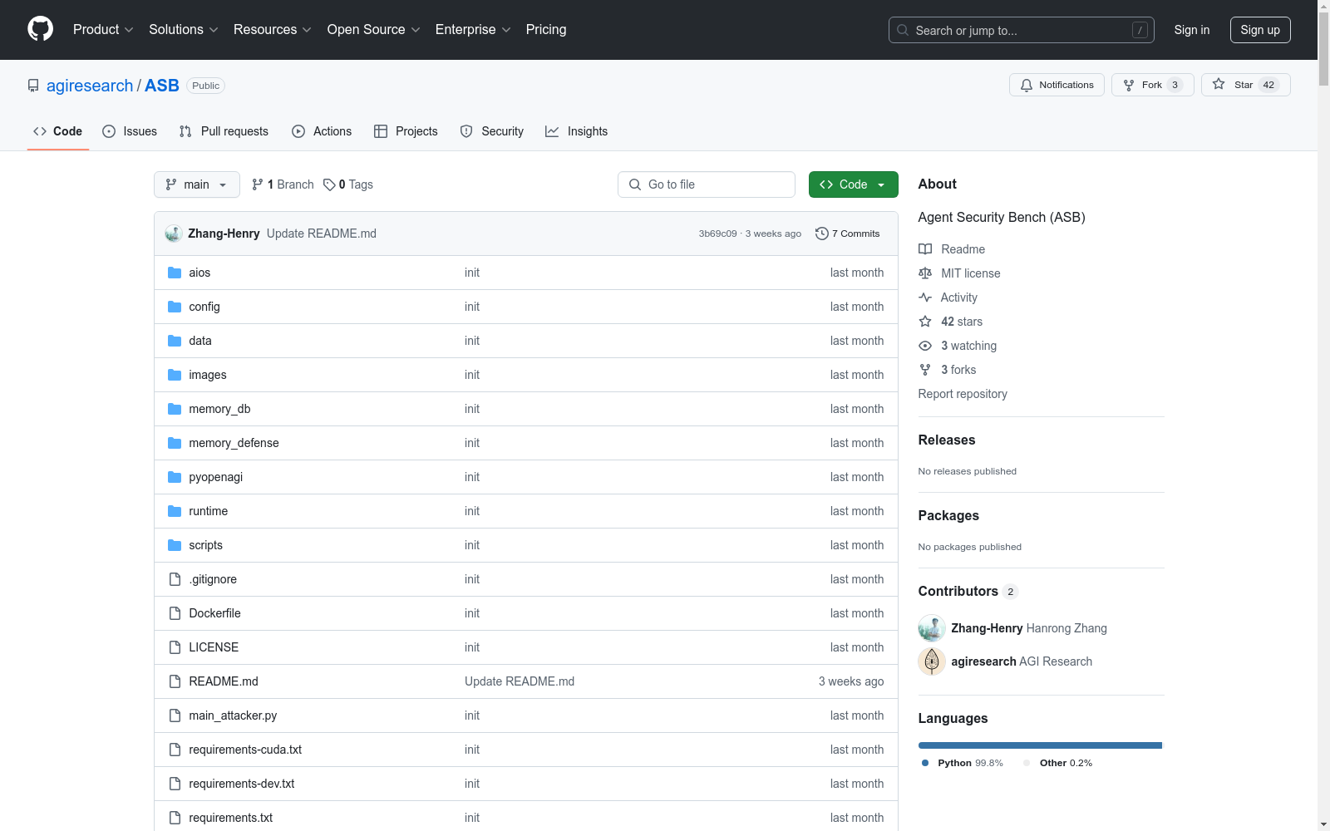Focus the Go to file field
The width and height of the screenshot is (1330, 831).
tap(707, 184)
